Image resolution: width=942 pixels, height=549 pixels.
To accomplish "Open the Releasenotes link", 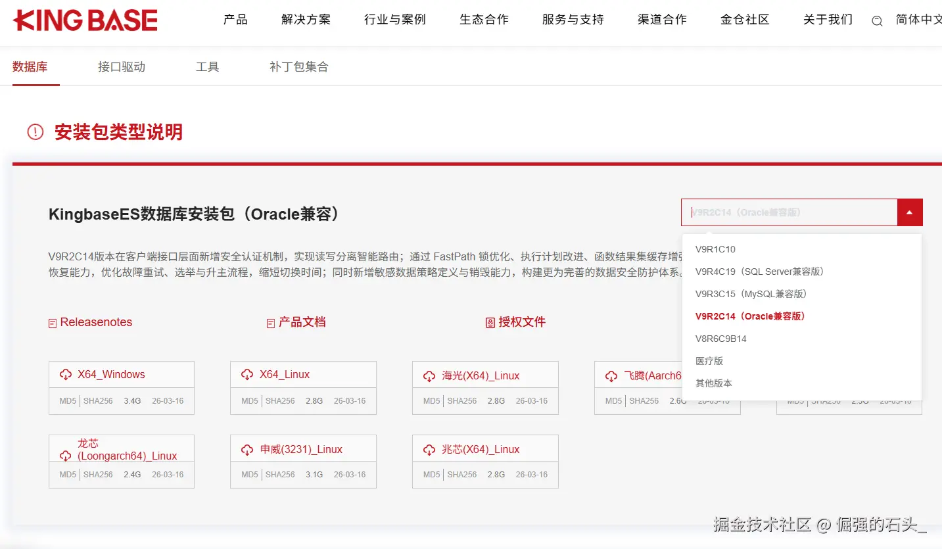I will (x=96, y=322).
